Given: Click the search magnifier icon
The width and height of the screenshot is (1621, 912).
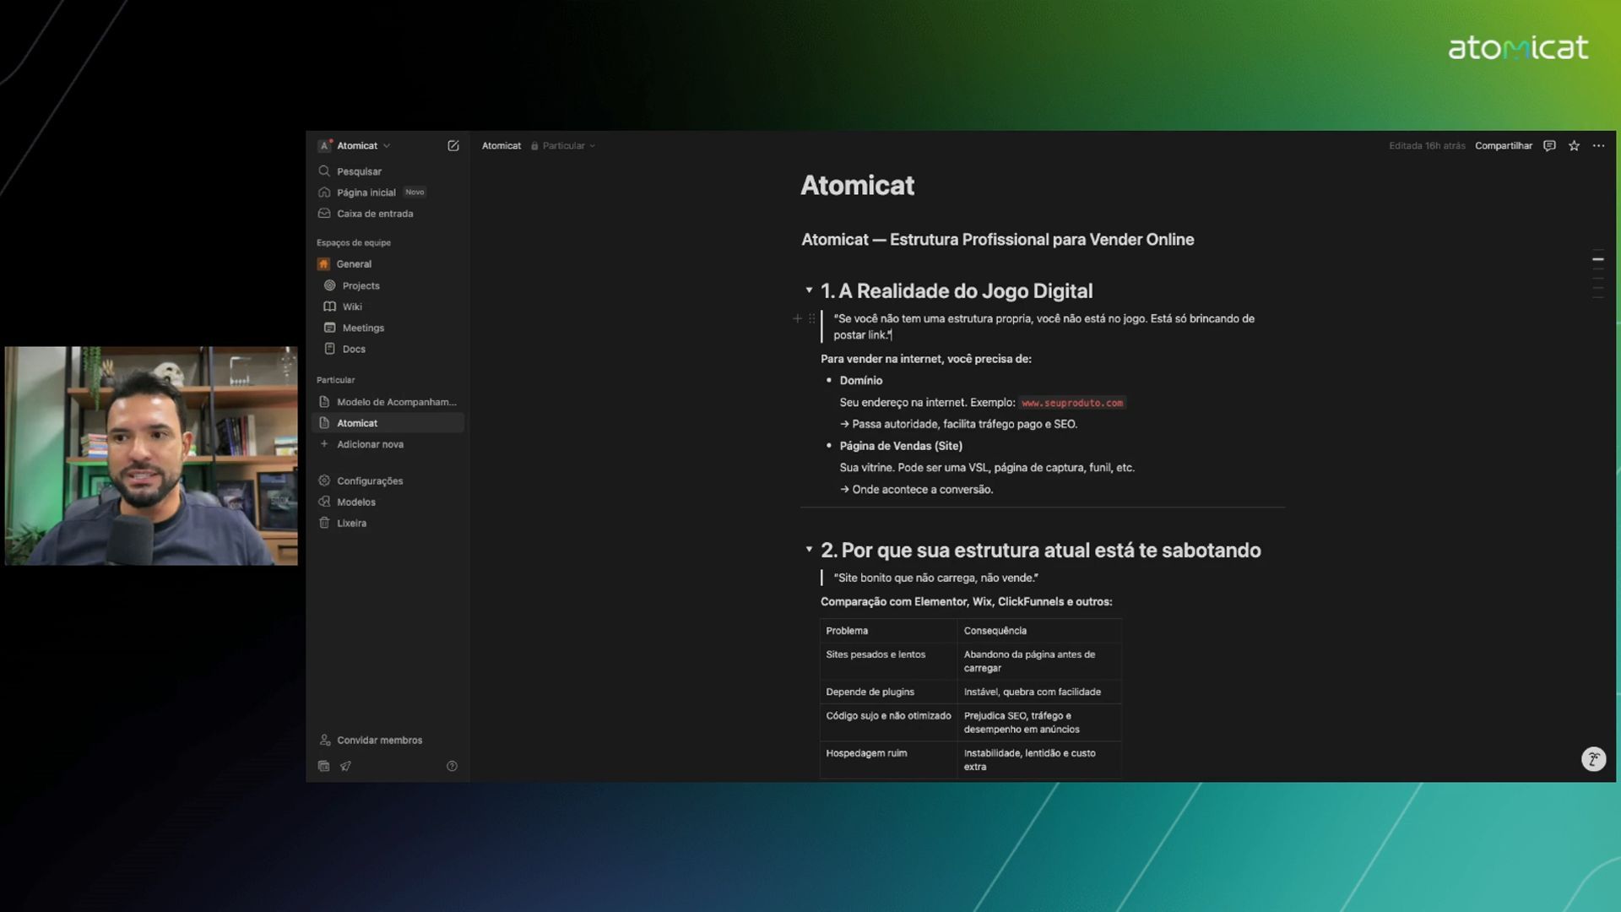Looking at the screenshot, I should pyautogui.click(x=324, y=171).
